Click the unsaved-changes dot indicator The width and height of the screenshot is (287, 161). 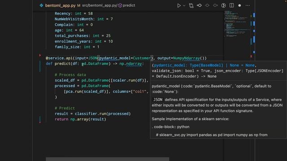pyautogui.click(x=239, y=5)
